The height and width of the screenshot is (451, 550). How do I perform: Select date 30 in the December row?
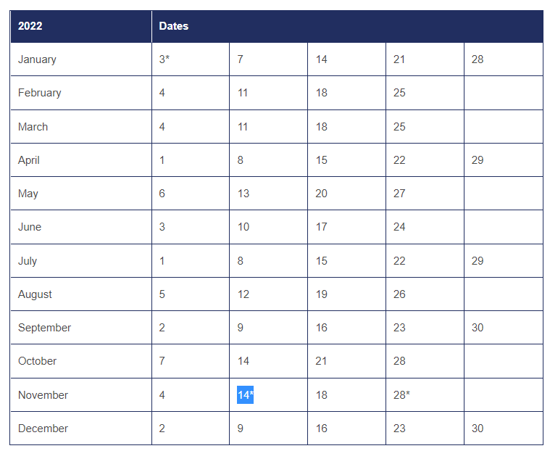(x=478, y=429)
